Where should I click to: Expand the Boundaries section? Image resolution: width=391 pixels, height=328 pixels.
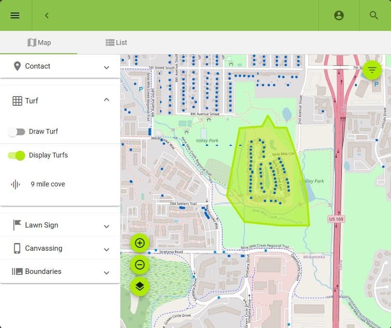[60, 271]
